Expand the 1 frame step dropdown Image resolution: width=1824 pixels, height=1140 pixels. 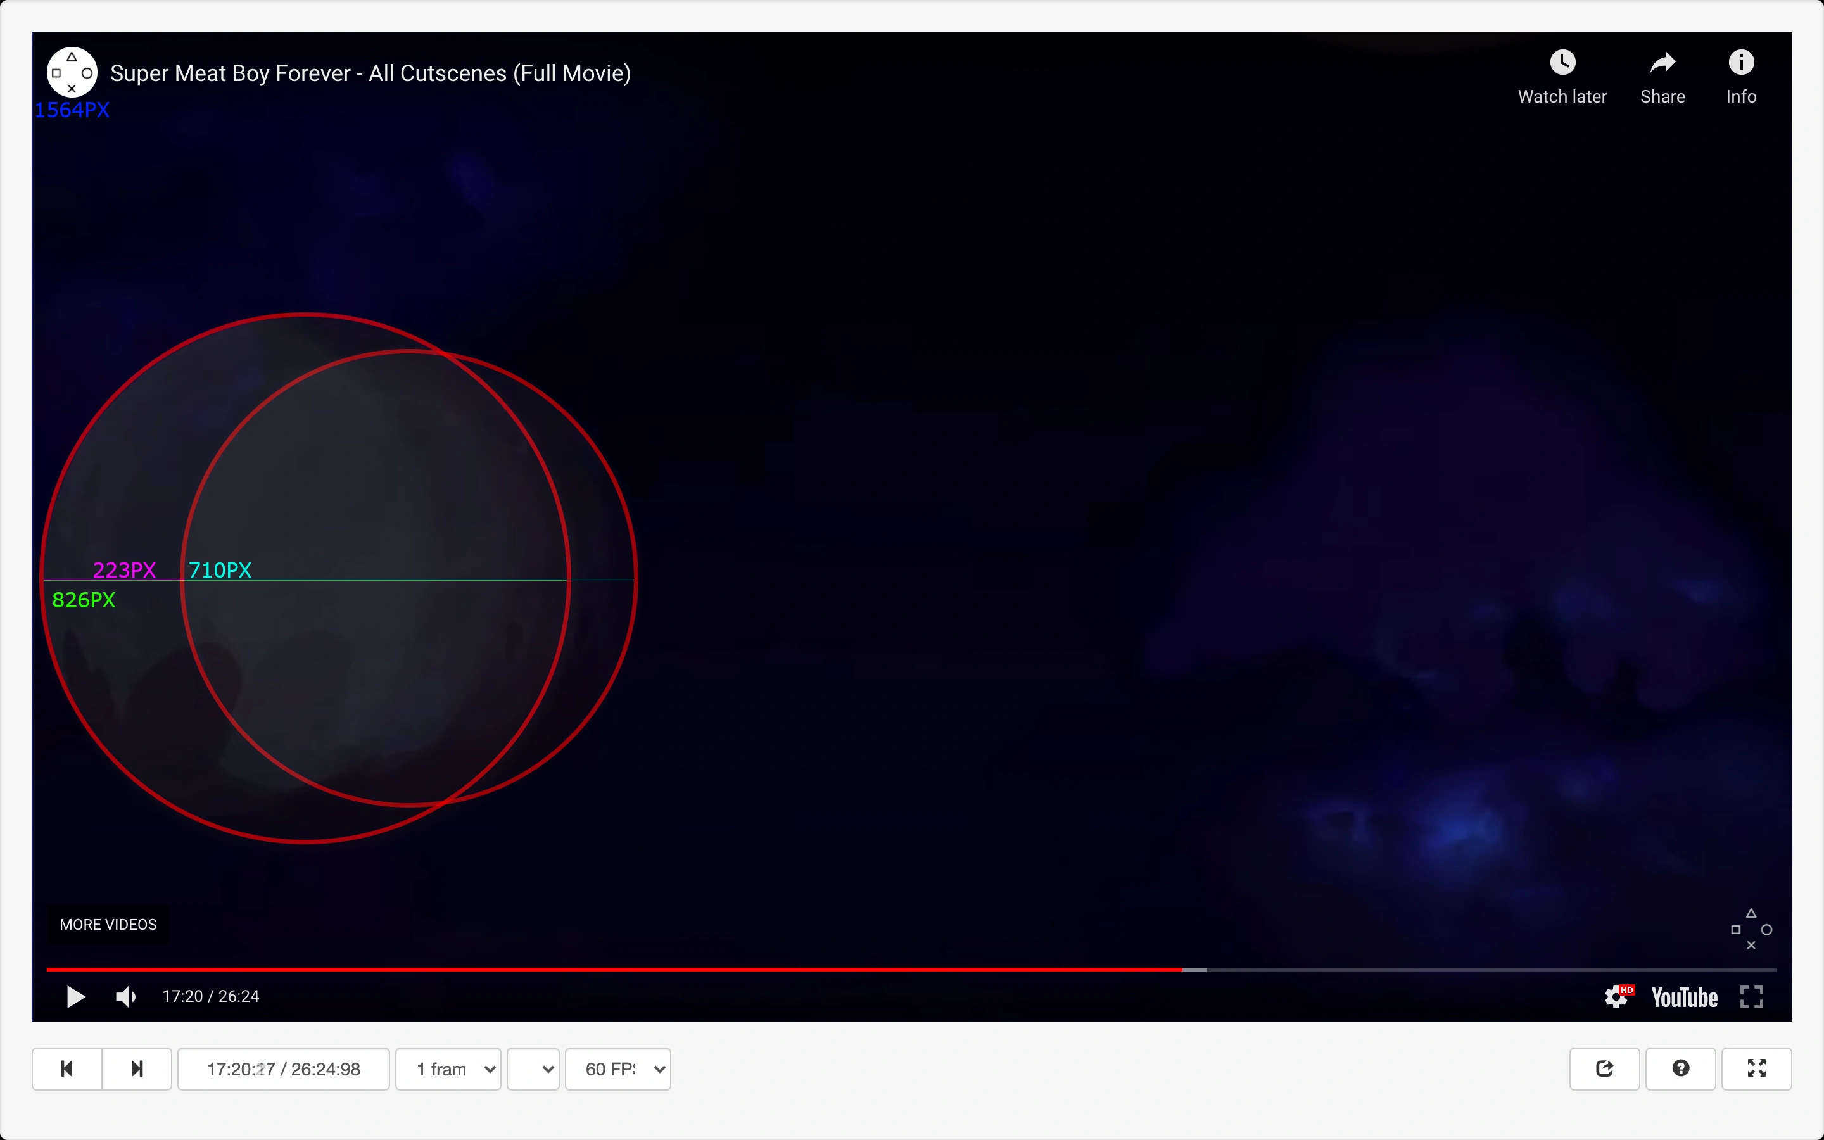click(448, 1068)
